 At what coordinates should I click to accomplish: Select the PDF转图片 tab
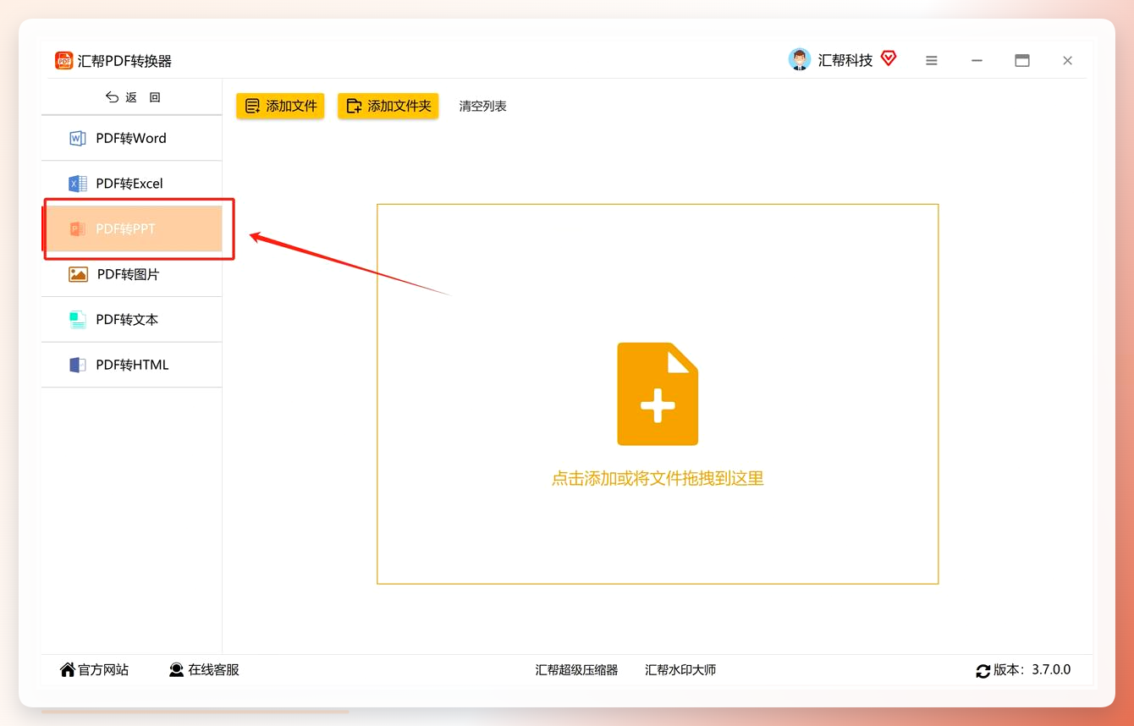(x=132, y=274)
